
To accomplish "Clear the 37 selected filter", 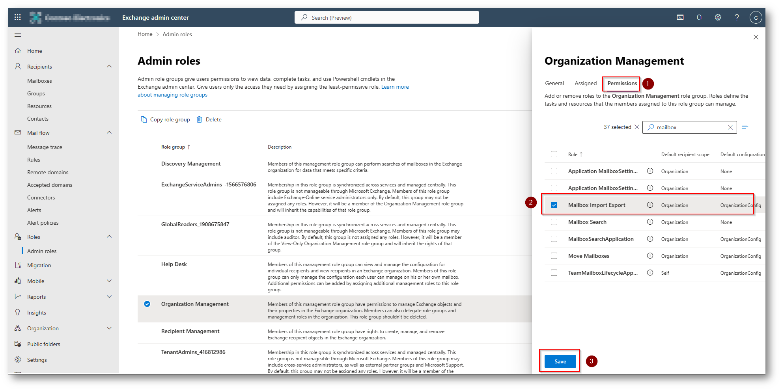I will click(637, 127).
